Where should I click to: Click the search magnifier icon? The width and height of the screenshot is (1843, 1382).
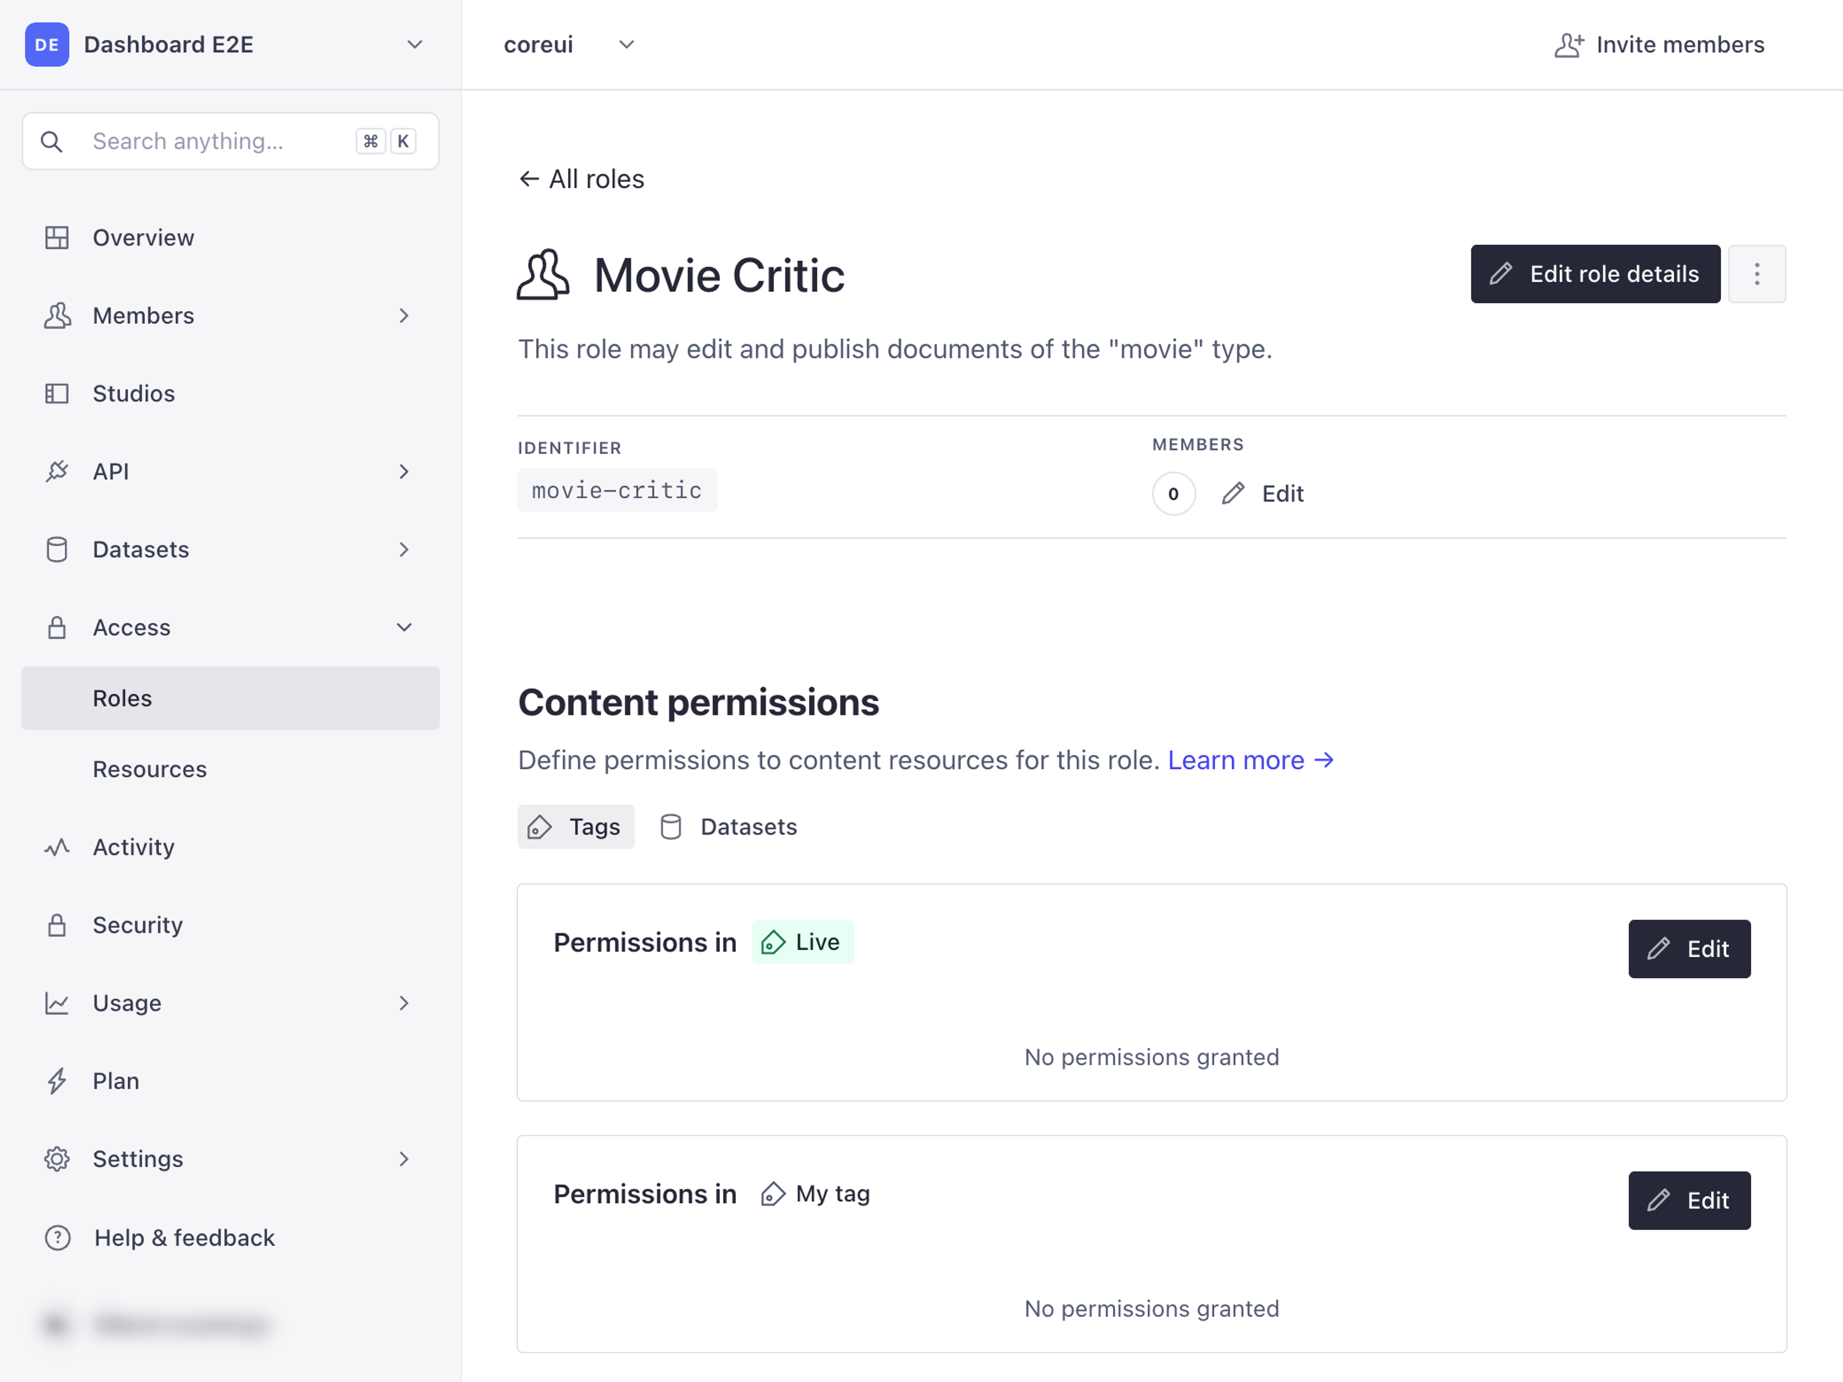[x=52, y=142]
